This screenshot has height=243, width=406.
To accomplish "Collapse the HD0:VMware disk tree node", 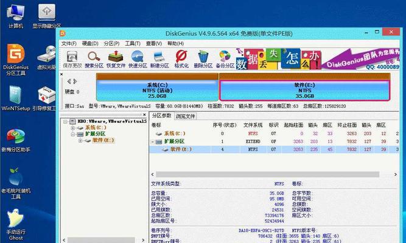I will pos(65,122).
